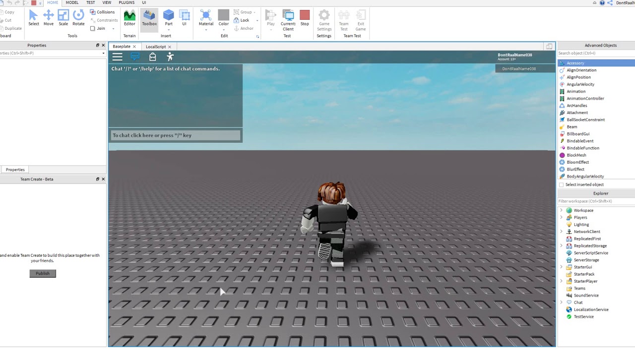Choose the Scale tool

click(63, 18)
